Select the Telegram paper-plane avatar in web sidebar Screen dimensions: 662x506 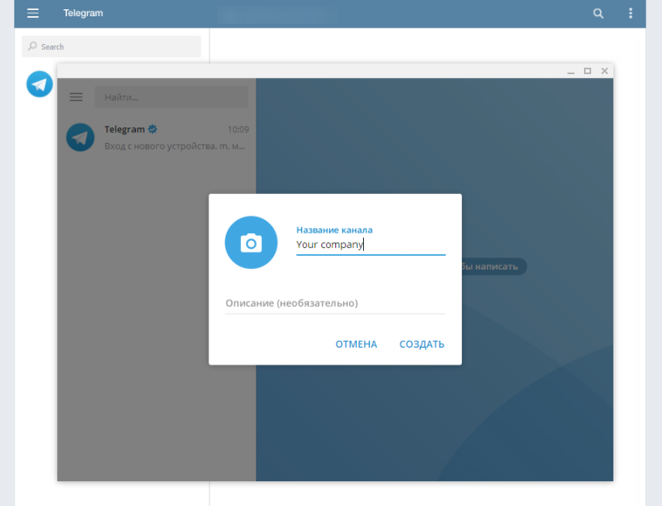39,84
